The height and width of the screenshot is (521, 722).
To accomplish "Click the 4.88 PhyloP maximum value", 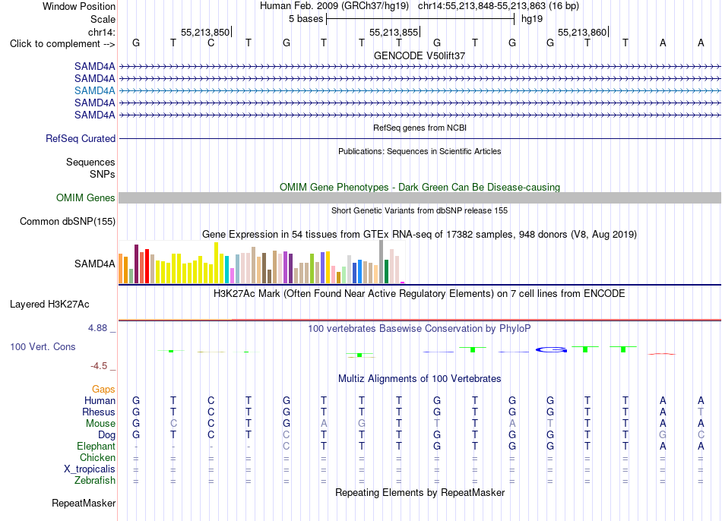I will coord(97,328).
